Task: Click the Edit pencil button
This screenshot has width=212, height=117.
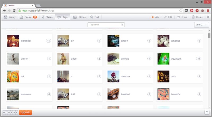Action: tap(168, 17)
